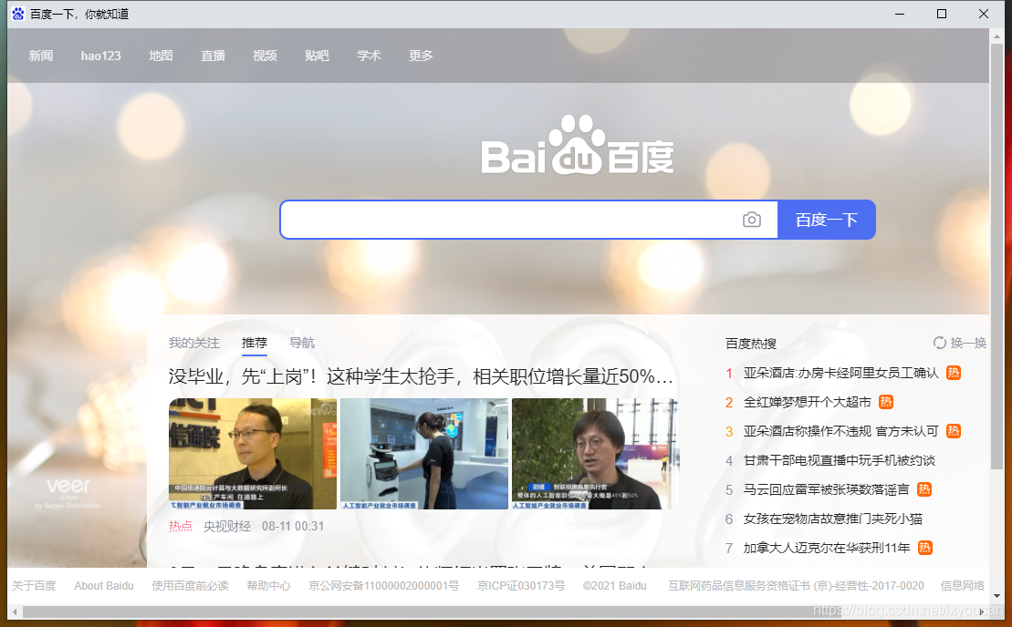Click hot badge next to 全红婵梦想开个大超市
1012x627 pixels.
[x=885, y=402]
